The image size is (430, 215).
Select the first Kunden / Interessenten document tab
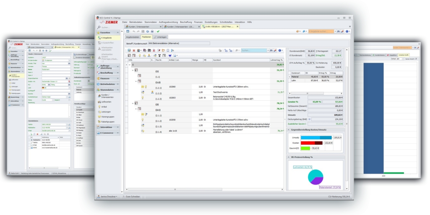click(x=143, y=27)
